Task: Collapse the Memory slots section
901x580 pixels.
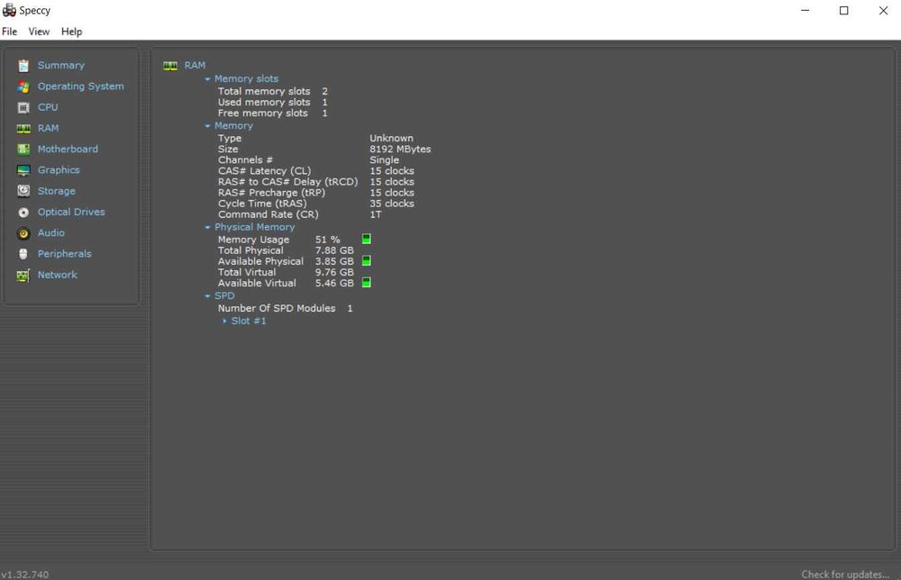Action: coord(207,79)
